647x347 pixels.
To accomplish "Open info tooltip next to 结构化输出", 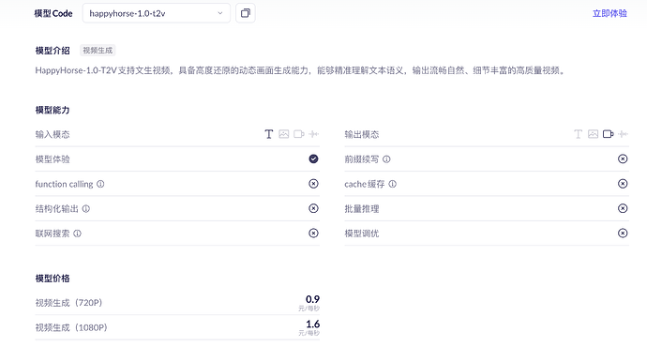I will click(86, 209).
